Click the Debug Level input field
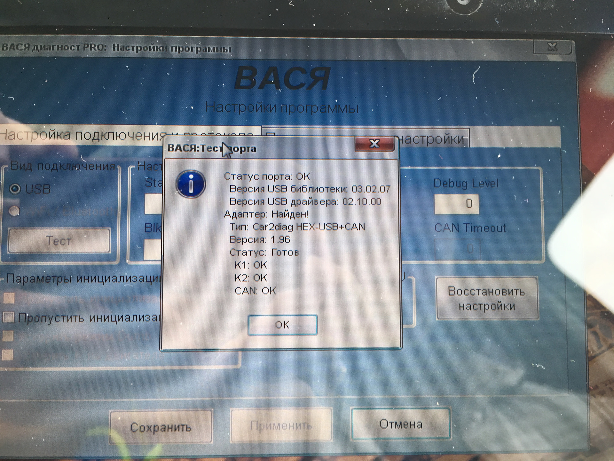This screenshot has height=461, width=614. pyautogui.click(x=456, y=204)
